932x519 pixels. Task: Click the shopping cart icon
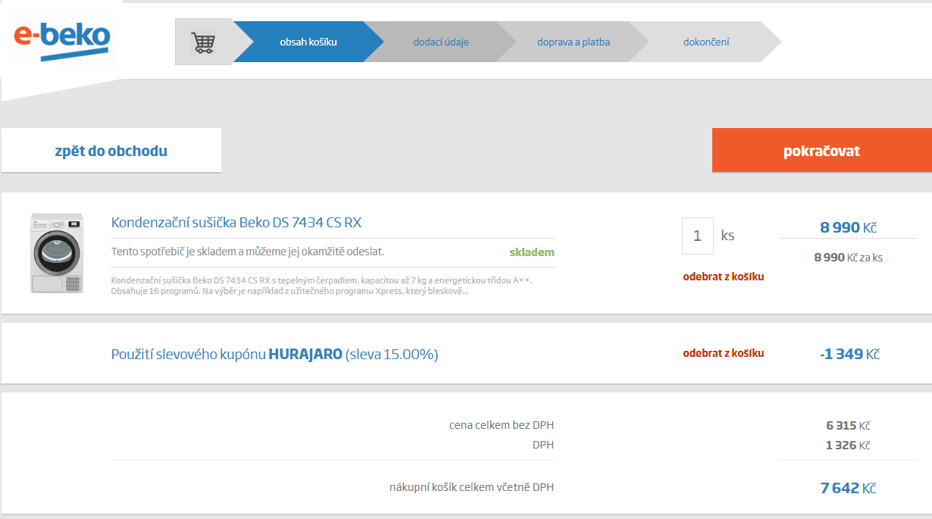click(202, 42)
